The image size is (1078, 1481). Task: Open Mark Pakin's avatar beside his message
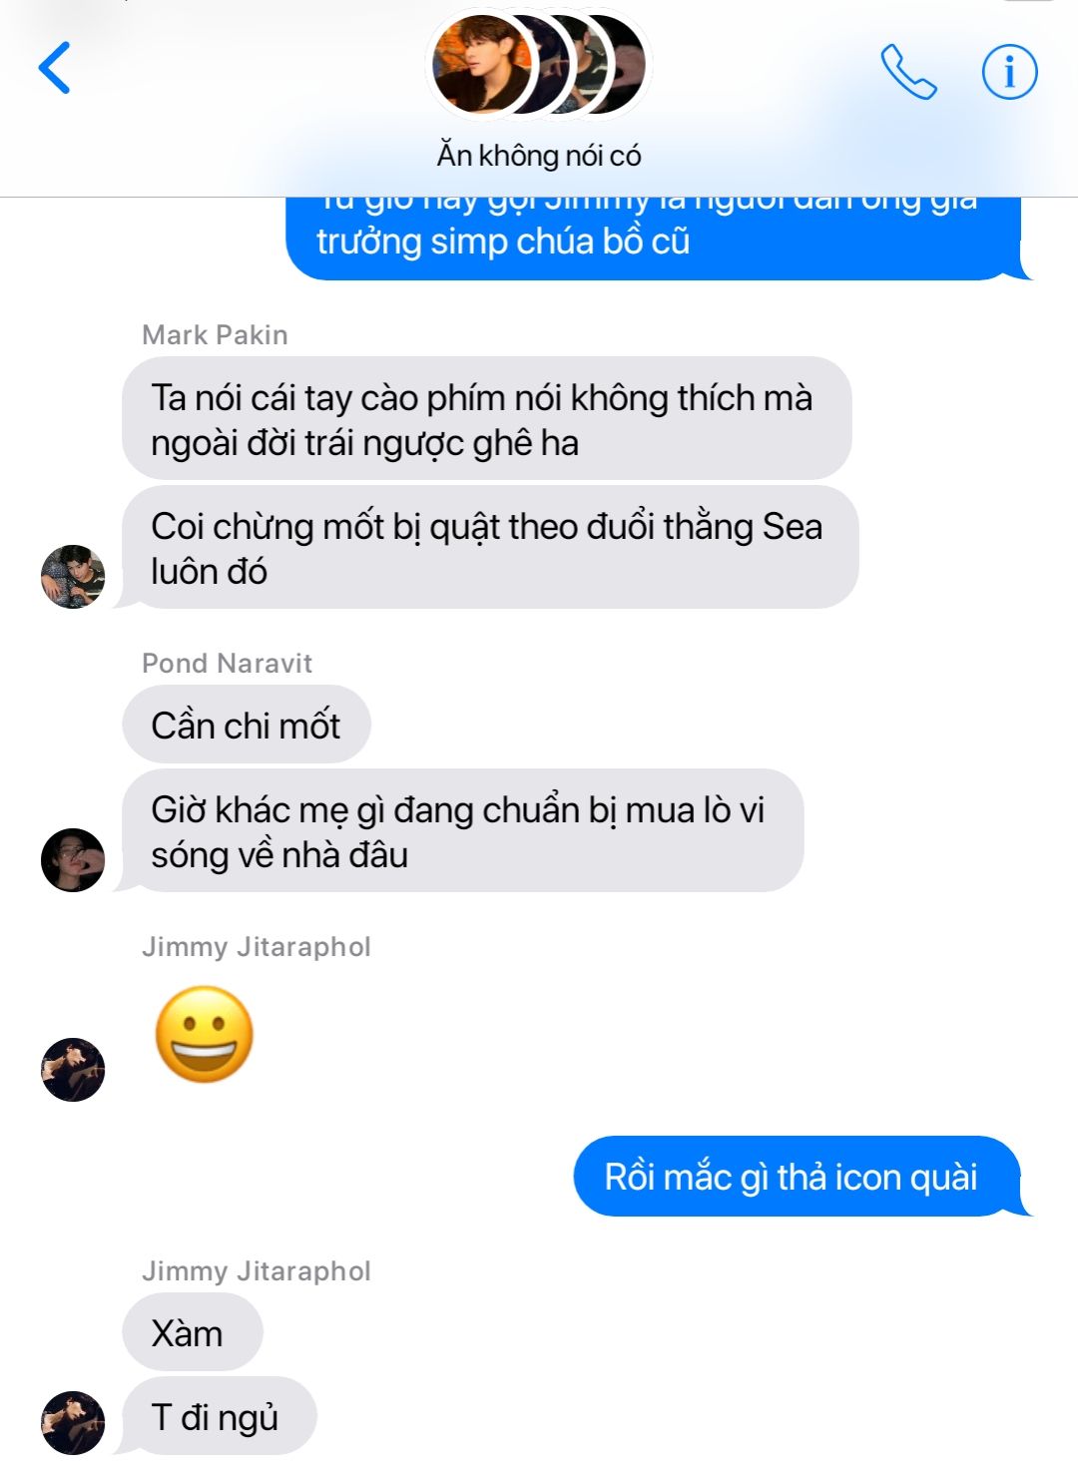tap(73, 577)
